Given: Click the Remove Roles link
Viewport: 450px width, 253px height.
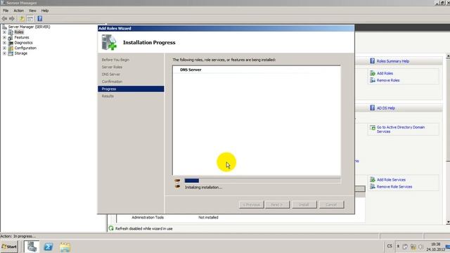Looking at the screenshot, I should click(x=388, y=80).
